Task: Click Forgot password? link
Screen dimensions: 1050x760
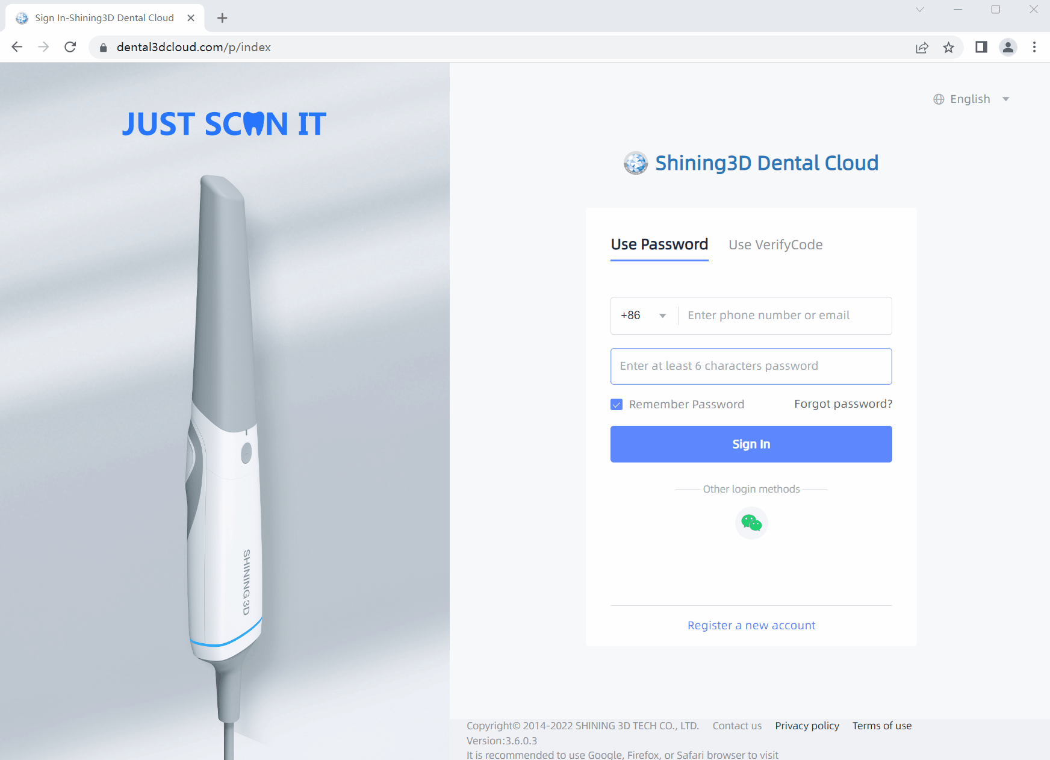Action: pos(843,404)
